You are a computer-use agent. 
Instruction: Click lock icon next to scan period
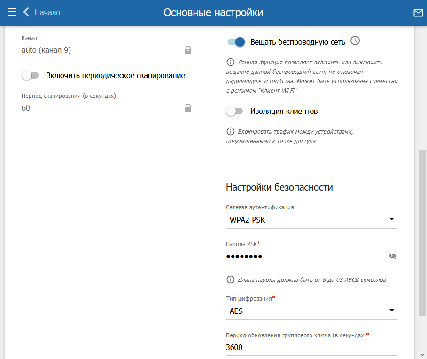point(188,108)
